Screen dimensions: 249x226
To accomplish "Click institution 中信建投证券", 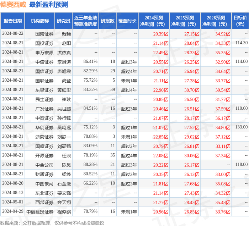I will click(x=40, y=211).
